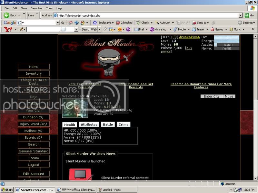Click the Enter City button
Image resolution: width=258 pixels, height=193 pixels.
(x=212, y=96)
